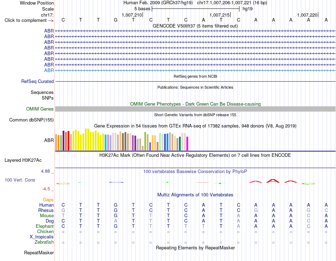
Task: Click the GTEx Gene Expression in 54 tissues title
Action: tap(195, 126)
